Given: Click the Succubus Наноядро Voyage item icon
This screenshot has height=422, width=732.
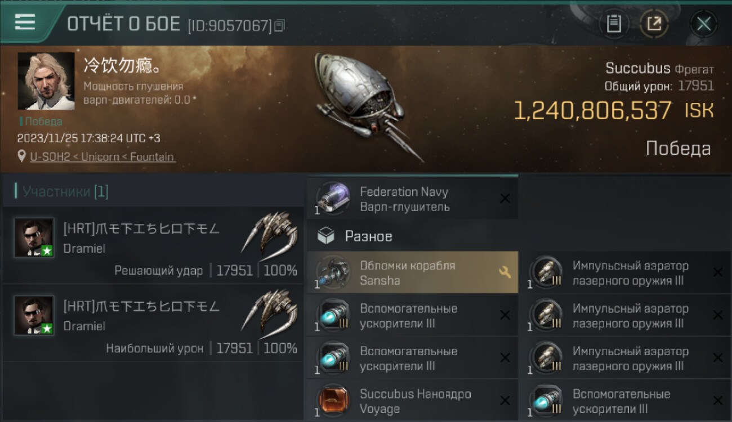Looking at the screenshot, I should tap(333, 401).
